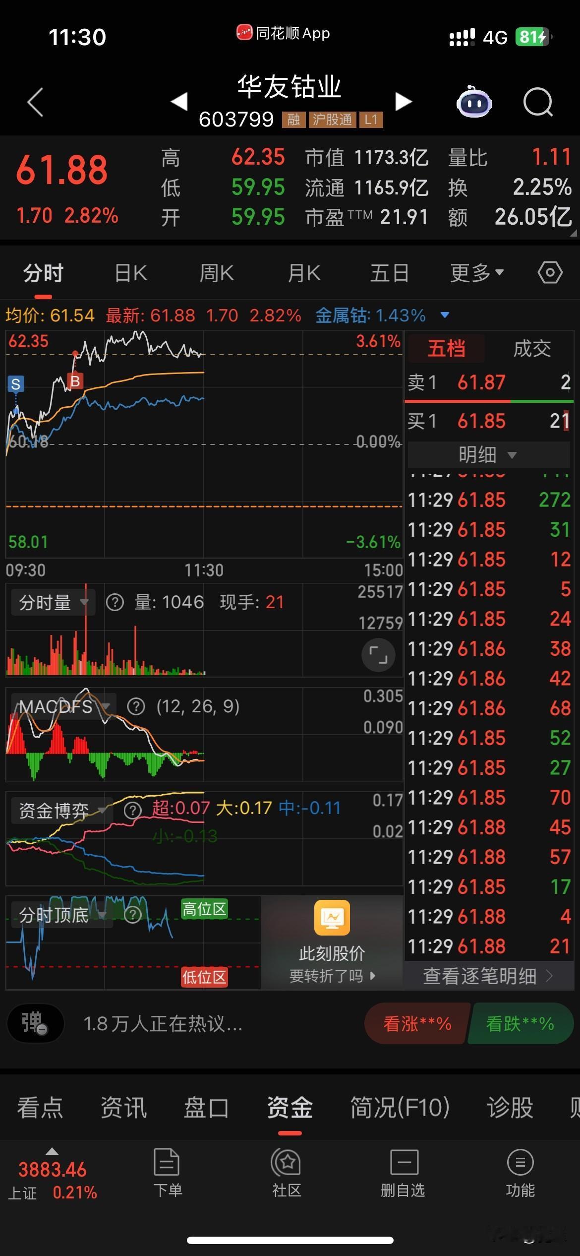The image size is (580, 1256).
Task: Go to next stock with right triangle
Action: tap(404, 102)
